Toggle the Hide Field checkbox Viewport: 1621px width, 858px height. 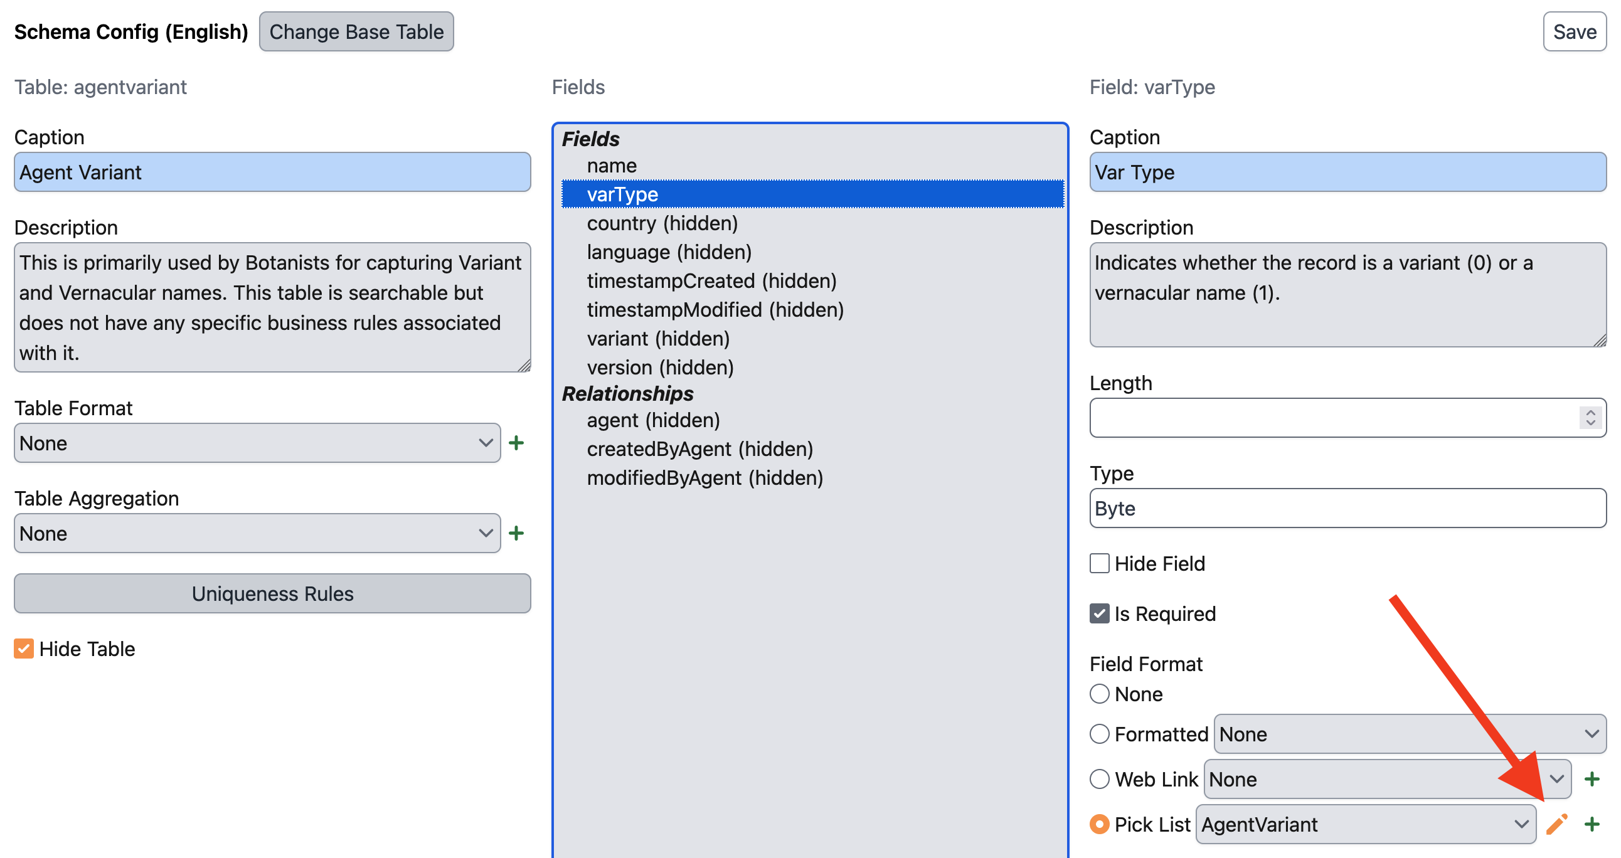(x=1099, y=563)
